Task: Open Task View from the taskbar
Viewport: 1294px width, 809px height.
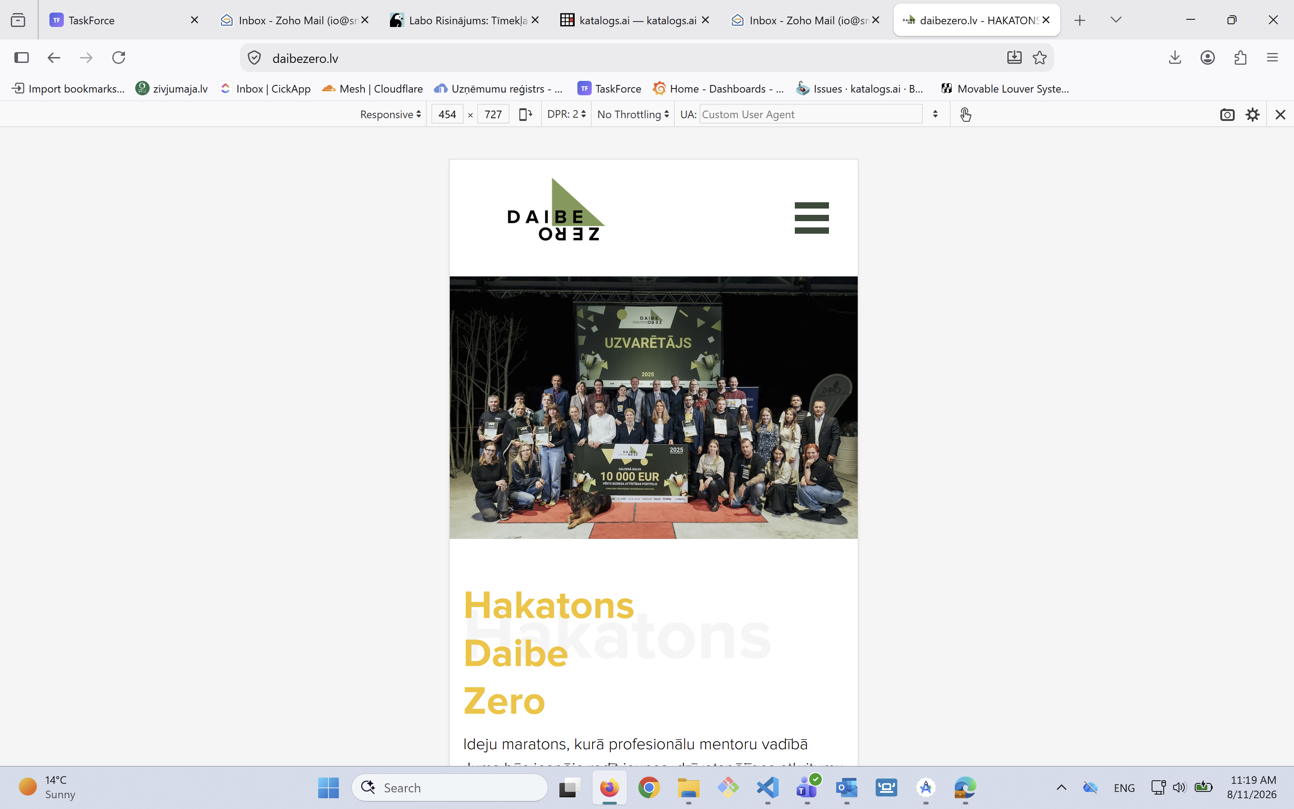Action: (x=570, y=787)
